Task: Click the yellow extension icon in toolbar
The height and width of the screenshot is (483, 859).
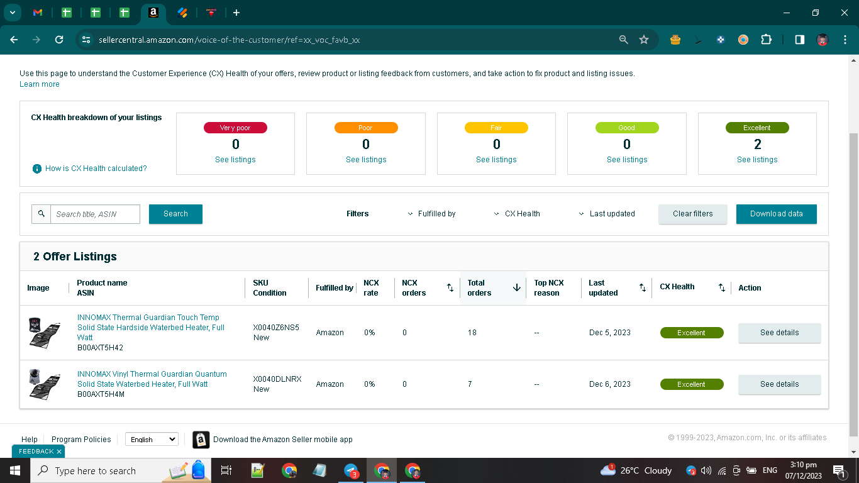Action: (675, 40)
